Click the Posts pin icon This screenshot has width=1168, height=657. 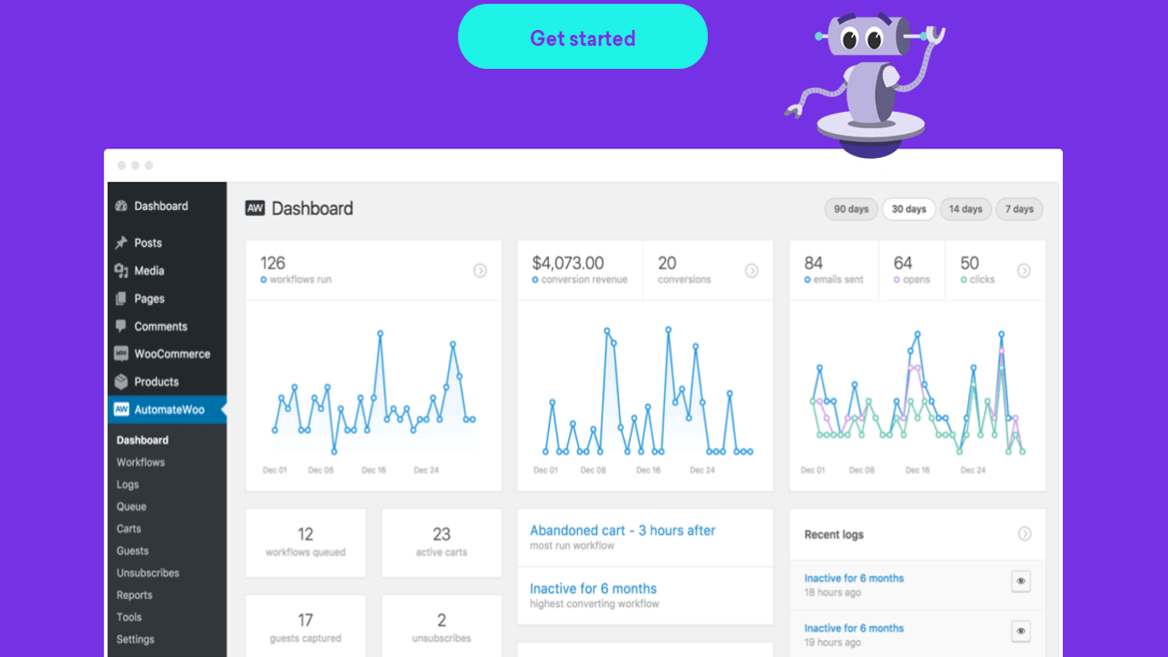[121, 242]
